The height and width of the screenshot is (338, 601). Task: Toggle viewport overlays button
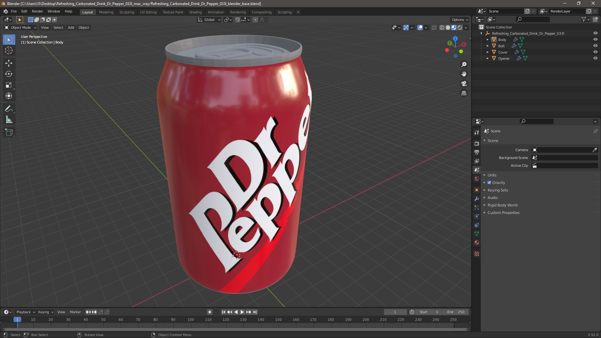coord(420,28)
